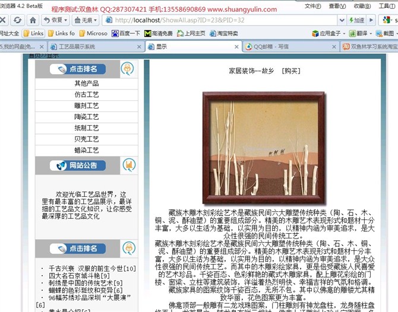
Task: Open the 查看(V) menu
Action: coord(337,6)
